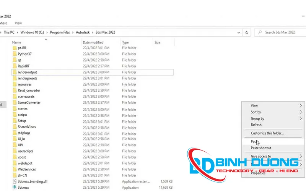
Task: Expand chevron after Windows 10 (C:) breadcrumb
Action: coord(47,32)
